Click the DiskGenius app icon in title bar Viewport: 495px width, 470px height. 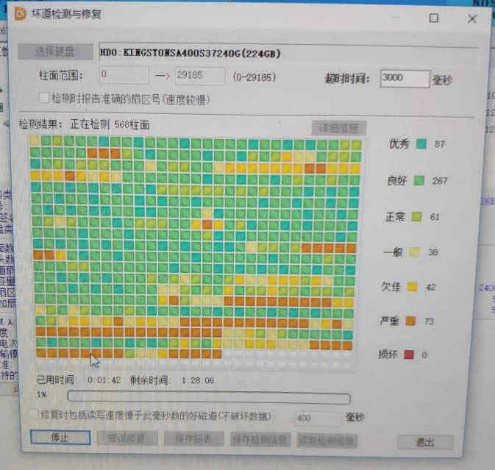click(x=21, y=14)
